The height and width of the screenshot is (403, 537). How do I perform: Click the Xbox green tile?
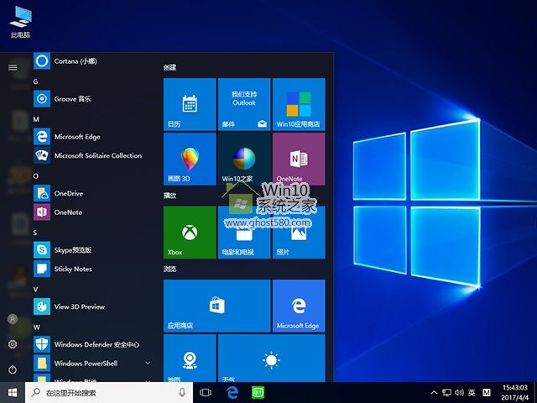coord(189,233)
